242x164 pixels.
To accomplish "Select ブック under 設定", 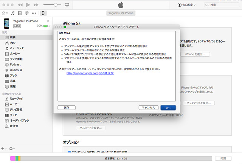I will pyautogui.click(x=26, y=76).
